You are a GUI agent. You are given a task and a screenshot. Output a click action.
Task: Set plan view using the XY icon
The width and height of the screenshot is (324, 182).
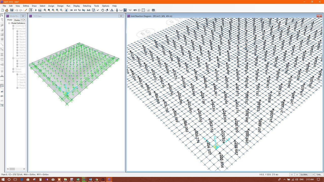75,10
